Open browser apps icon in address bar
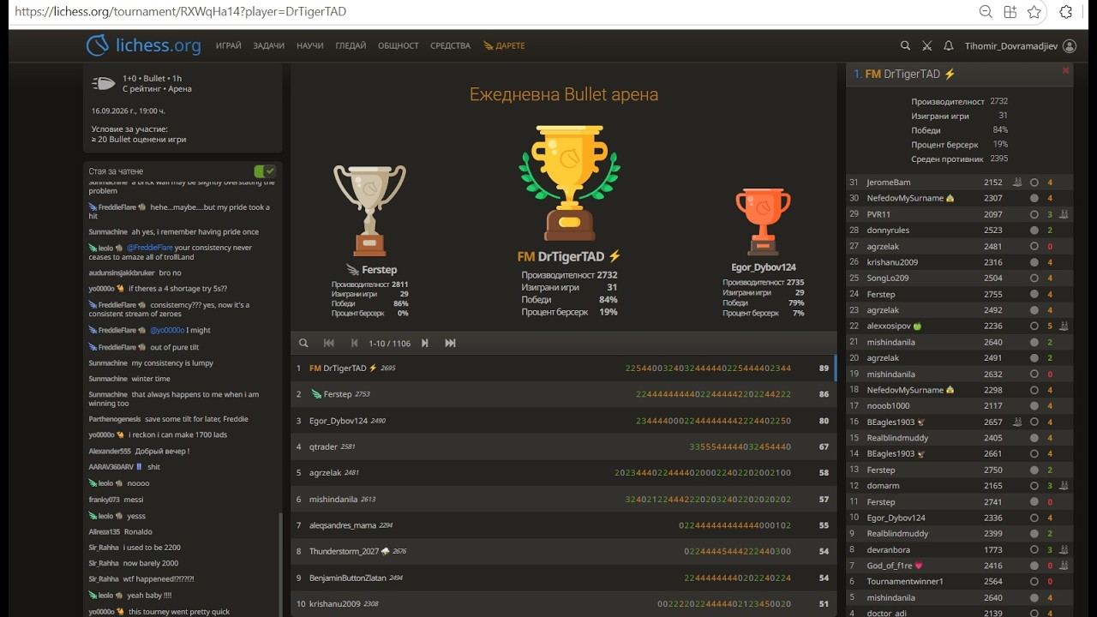Viewport: 1097px width, 617px height. coord(1010,12)
